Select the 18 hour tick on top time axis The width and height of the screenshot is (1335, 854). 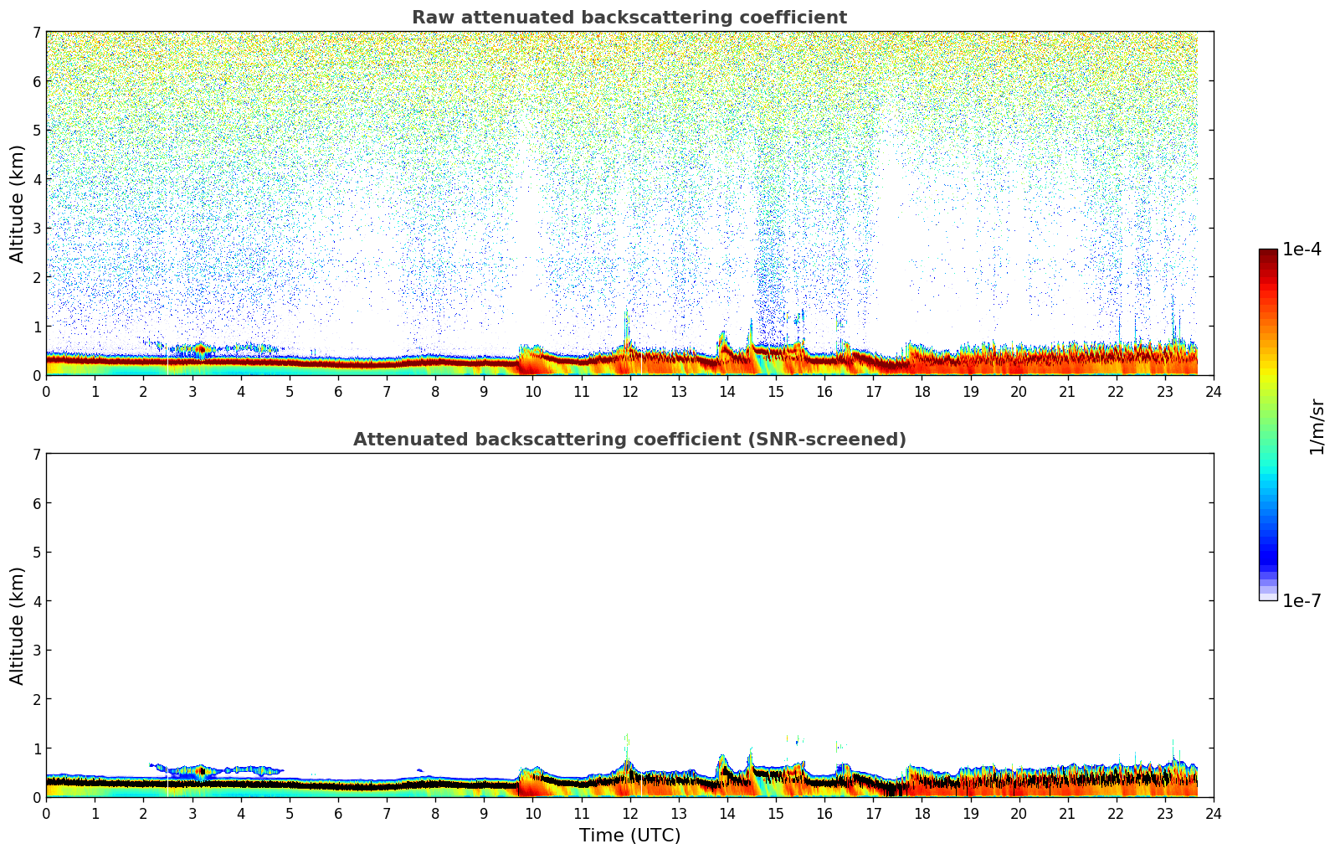pyautogui.click(x=922, y=392)
